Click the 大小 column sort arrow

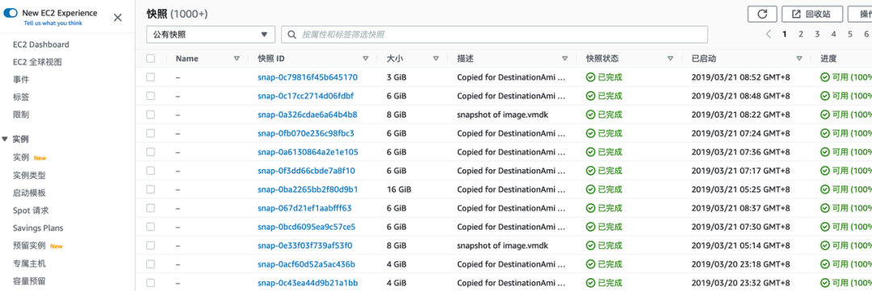[x=436, y=58]
